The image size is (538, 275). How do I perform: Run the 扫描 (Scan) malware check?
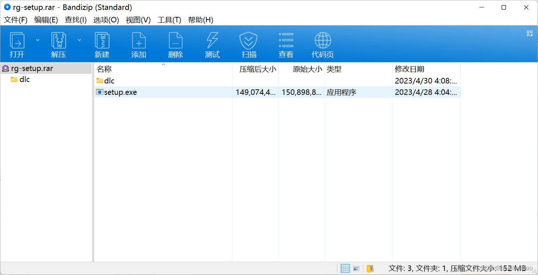[x=249, y=44]
